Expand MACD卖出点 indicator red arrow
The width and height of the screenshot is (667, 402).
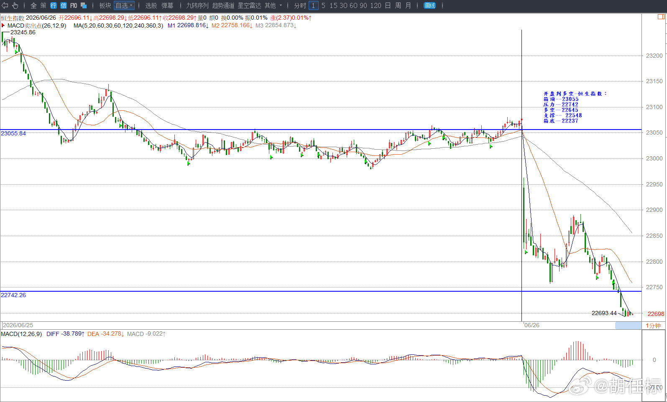(3, 25)
